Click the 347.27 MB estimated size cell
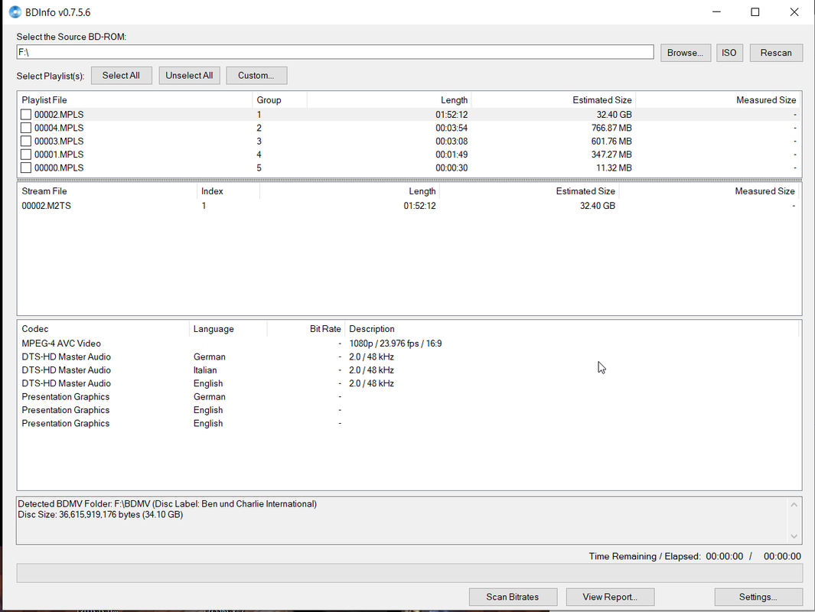 [611, 155]
